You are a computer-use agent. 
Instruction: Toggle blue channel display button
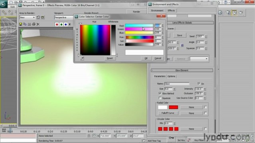(66, 25)
